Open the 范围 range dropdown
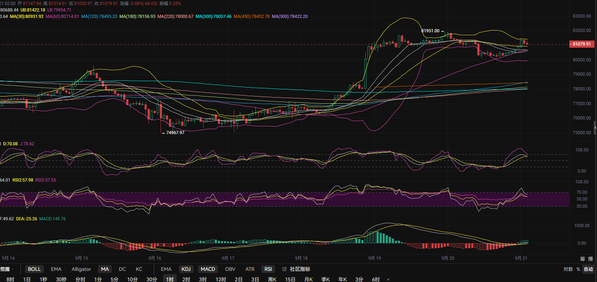Image resolution: width=597 pixels, height=282 pixels. 6,269
